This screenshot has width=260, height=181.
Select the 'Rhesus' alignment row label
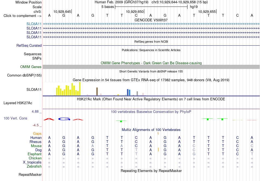[36, 142]
